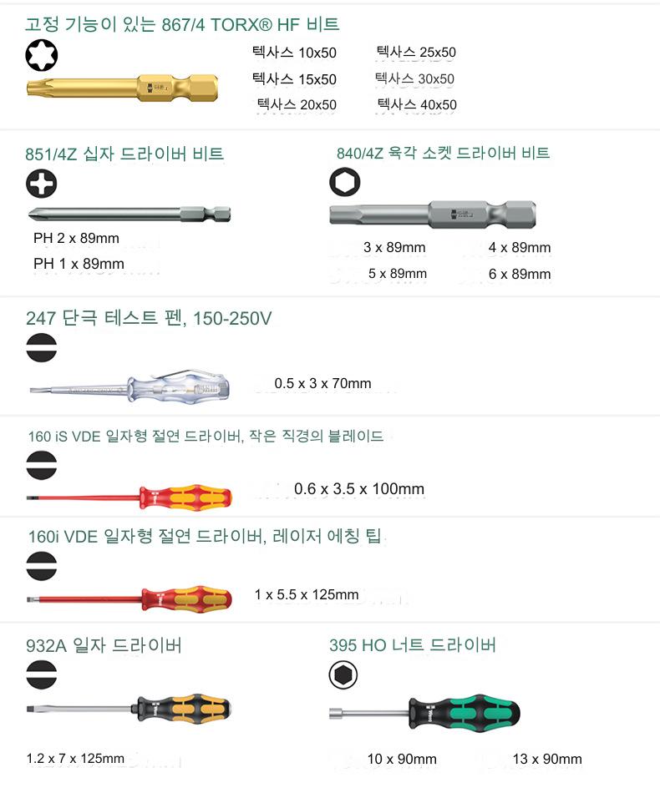Click the 13 x 90mm size label
This screenshot has width=660, height=808.
[547, 759]
